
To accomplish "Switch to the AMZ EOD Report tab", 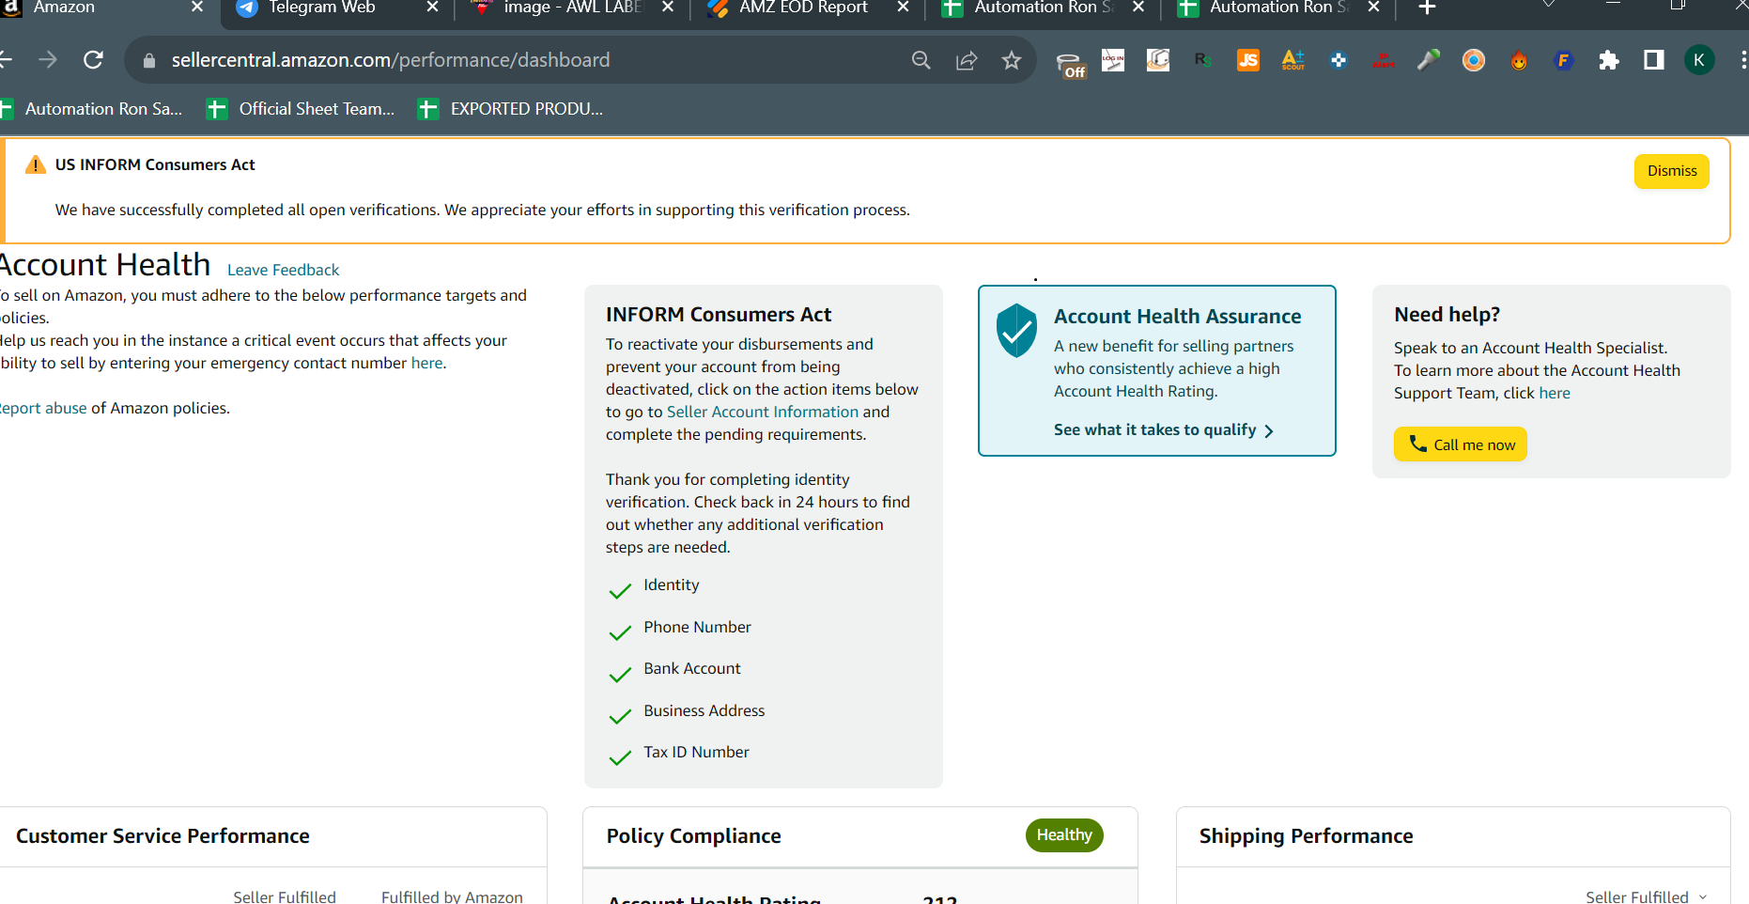I will tap(804, 8).
